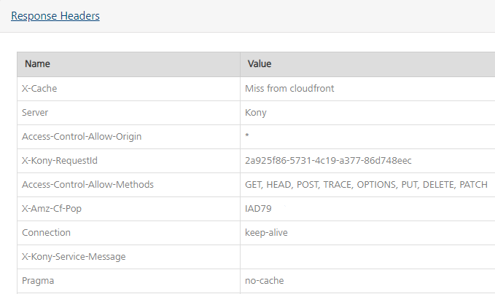Click the Name column header
Image resolution: width=495 pixels, height=294 pixels.
click(128, 64)
